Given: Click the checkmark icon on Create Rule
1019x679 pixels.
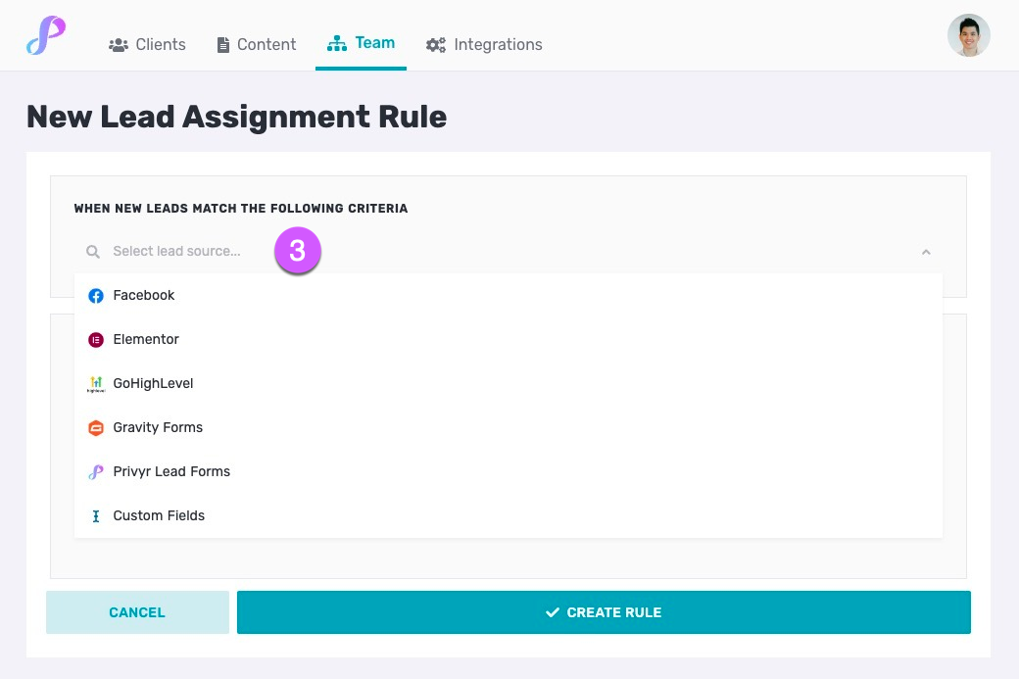Looking at the screenshot, I should click(x=552, y=611).
